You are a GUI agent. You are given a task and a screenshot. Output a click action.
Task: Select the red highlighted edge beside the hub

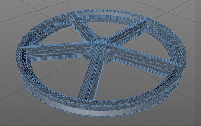pyautogui.click(x=121, y=59)
